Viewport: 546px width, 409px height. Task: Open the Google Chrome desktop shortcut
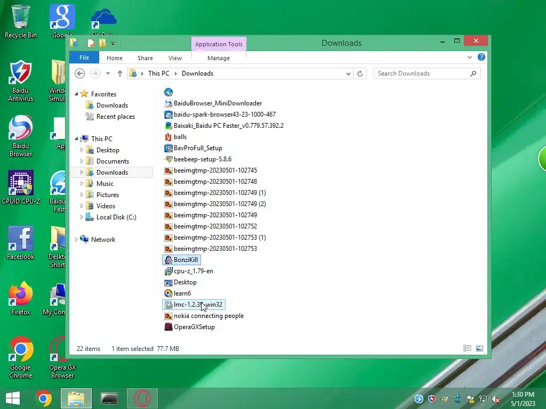21,357
